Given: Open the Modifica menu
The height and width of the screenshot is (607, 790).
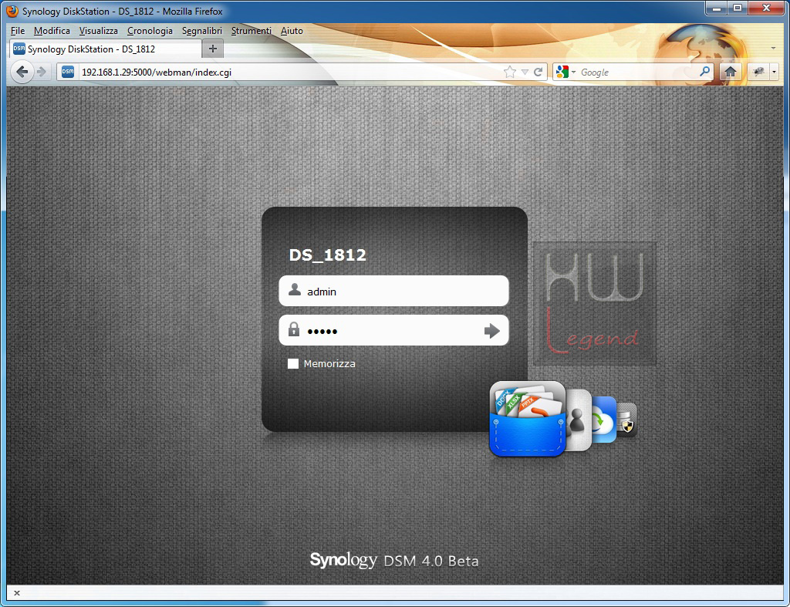Looking at the screenshot, I should coord(52,31).
